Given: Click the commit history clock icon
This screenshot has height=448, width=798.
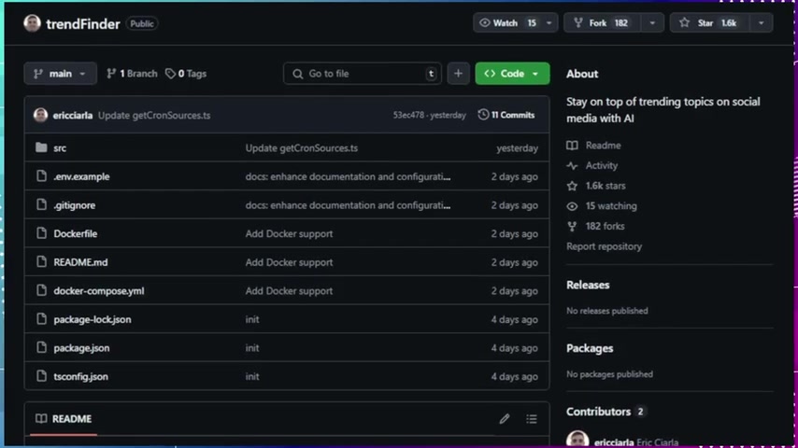Looking at the screenshot, I should point(483,115).
